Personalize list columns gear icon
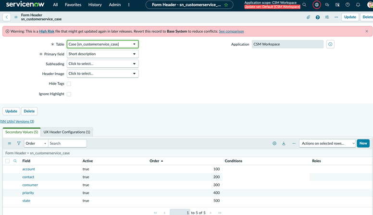 [x=274, y=143]
